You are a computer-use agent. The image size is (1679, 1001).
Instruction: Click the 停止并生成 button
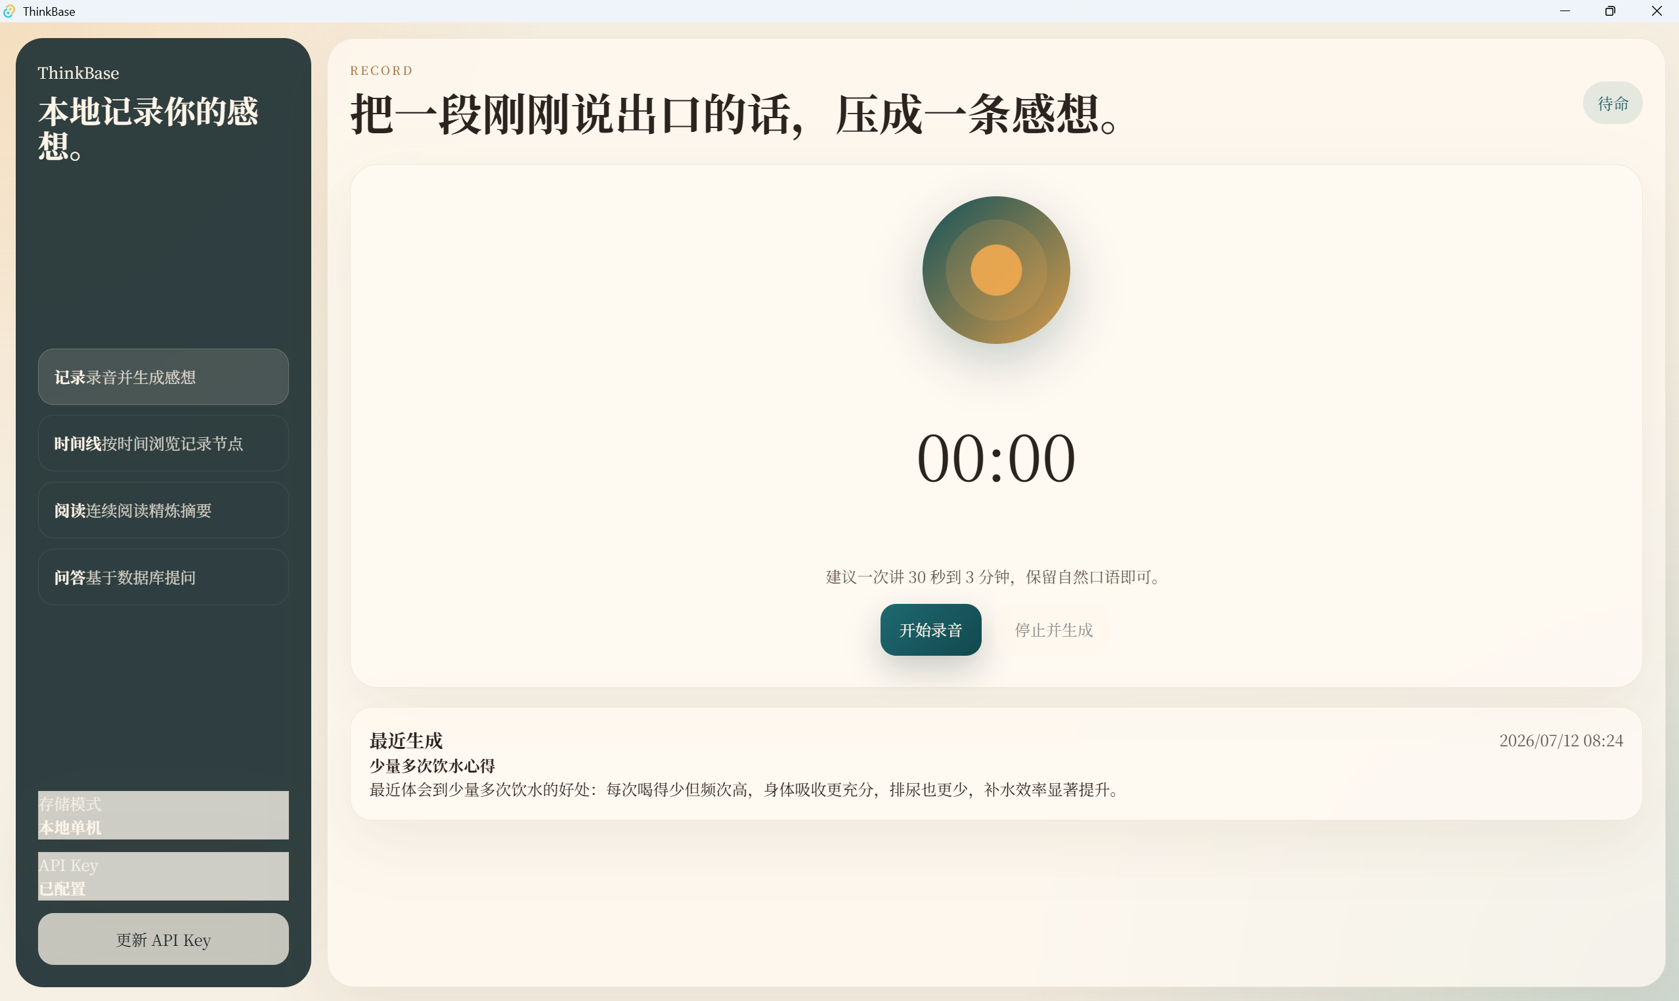point(1053,629)
